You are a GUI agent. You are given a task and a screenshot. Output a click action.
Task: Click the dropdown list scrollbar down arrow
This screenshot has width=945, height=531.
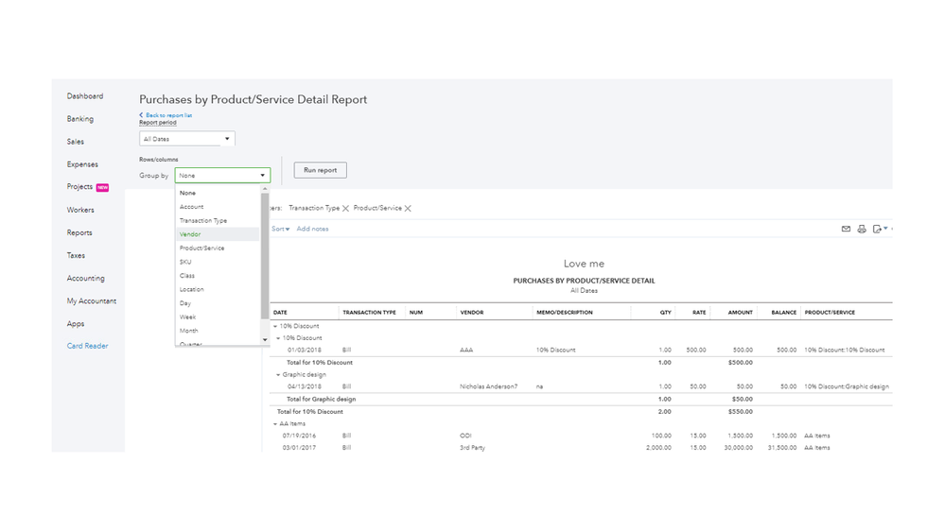tap(265, 339)
